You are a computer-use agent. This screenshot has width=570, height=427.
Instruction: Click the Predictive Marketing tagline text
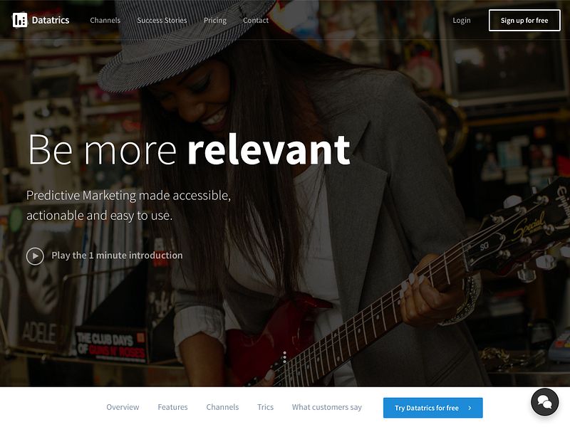click(x=128, y=205)
